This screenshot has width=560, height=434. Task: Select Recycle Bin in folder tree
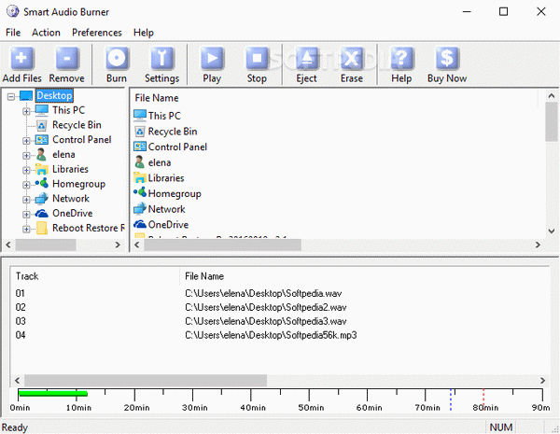tap(77, 125)
